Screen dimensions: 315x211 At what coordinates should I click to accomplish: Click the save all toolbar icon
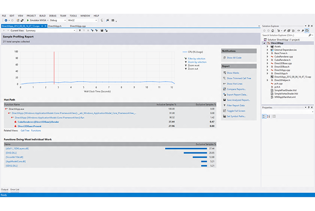pyautogui.click(x=22, y=20)
